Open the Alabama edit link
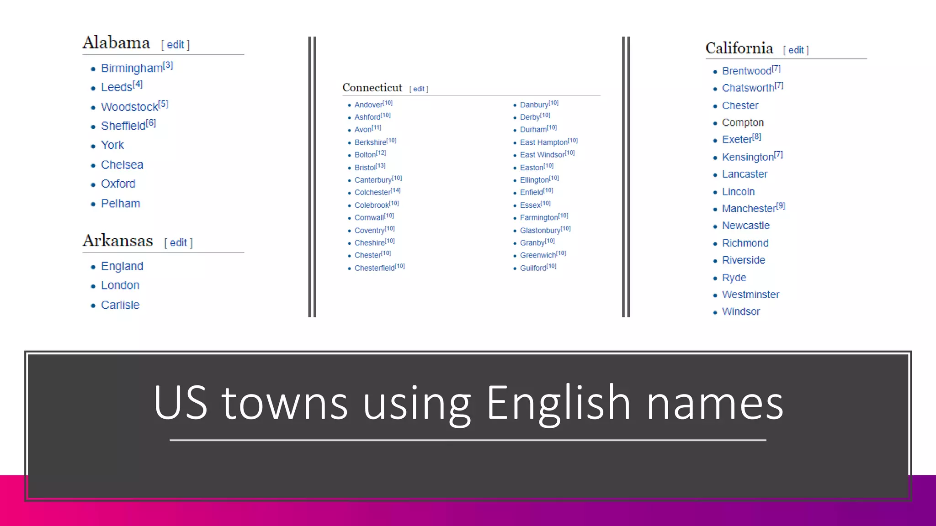The width and height of the screenshot is (936, 526). (x=175, y=45)
